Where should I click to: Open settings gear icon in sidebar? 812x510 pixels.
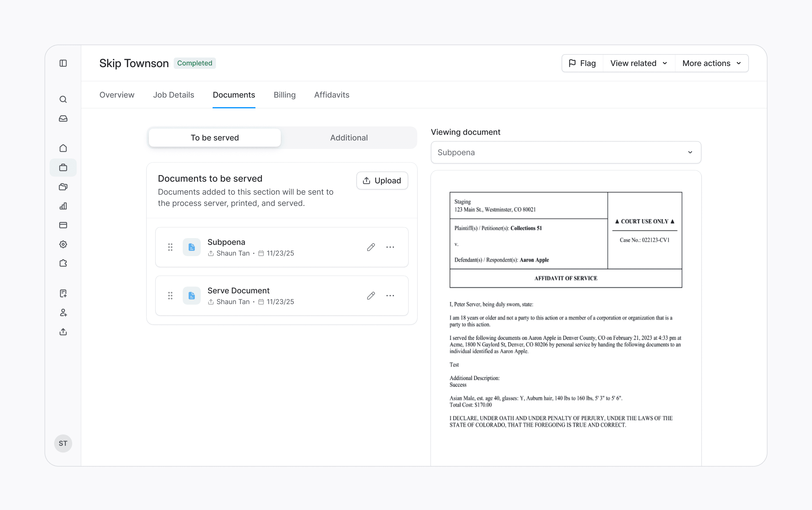63,244
